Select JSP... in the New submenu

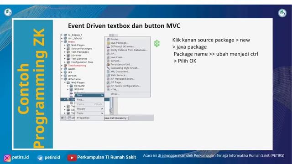[127, 54]
